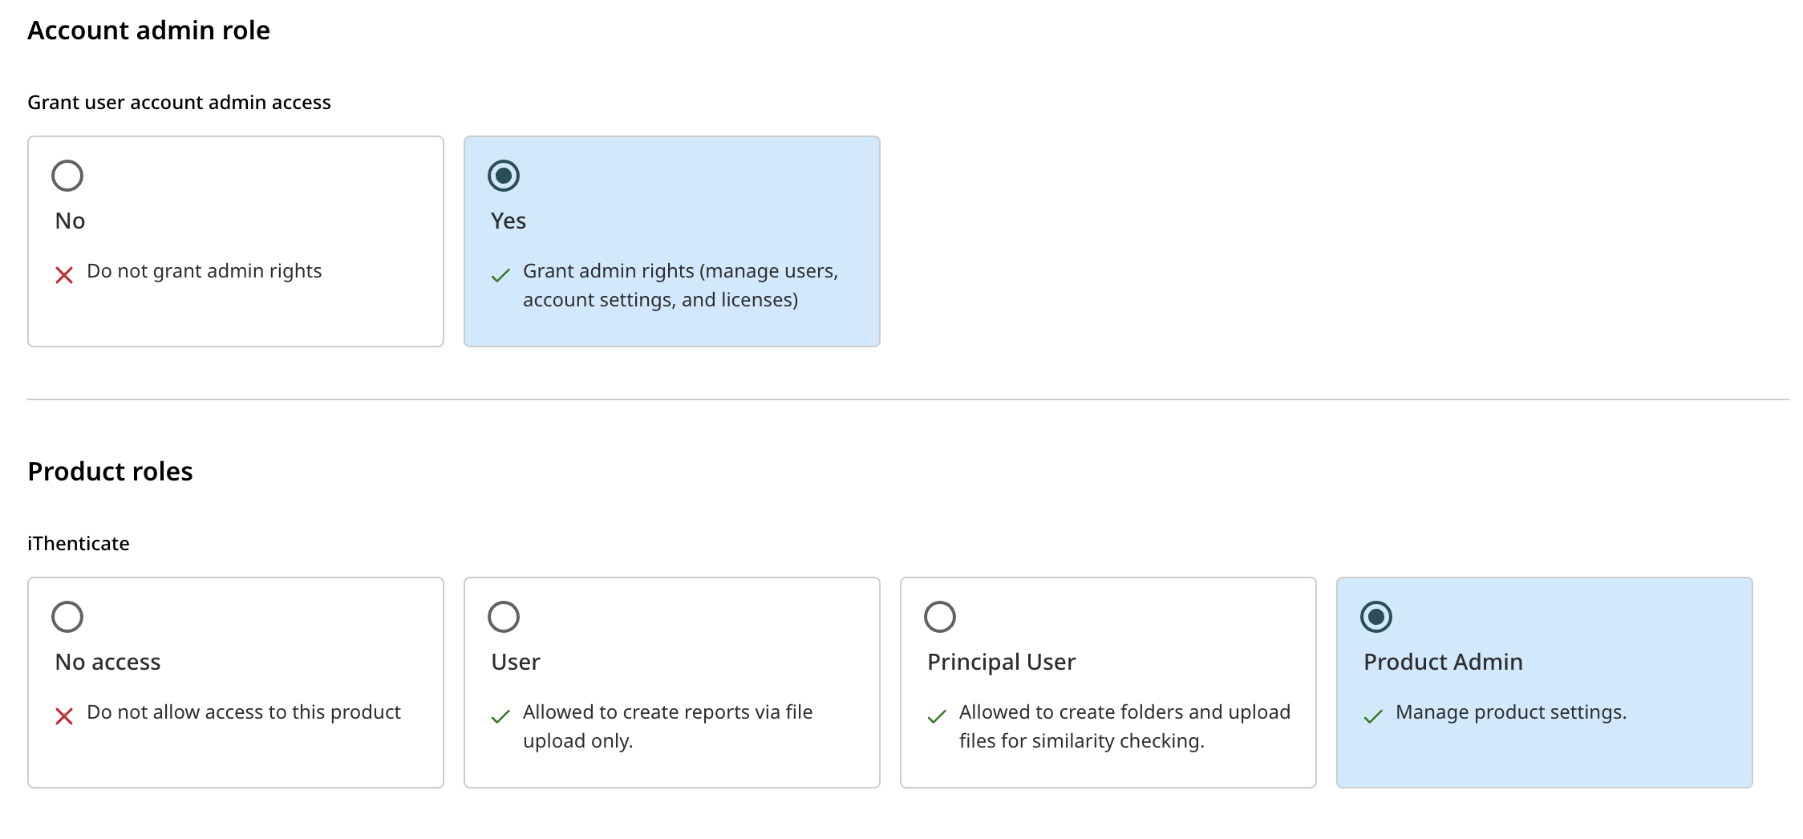This screenshot has height=839, width=1803.
Task: Select the User product role radio
Action: click(x=504, y=617)
